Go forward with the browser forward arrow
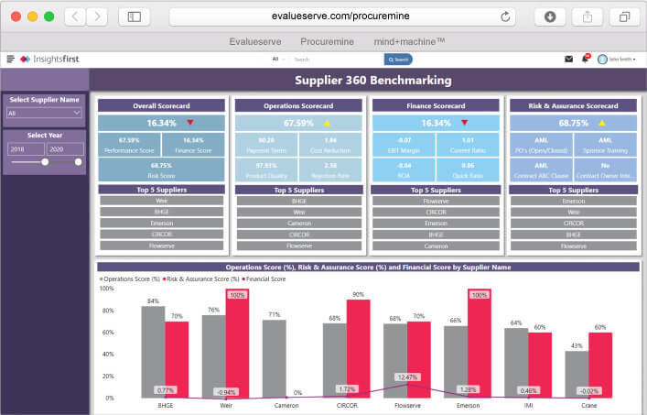The width and height of the screenshot is (647, 415). click(97, 16)
